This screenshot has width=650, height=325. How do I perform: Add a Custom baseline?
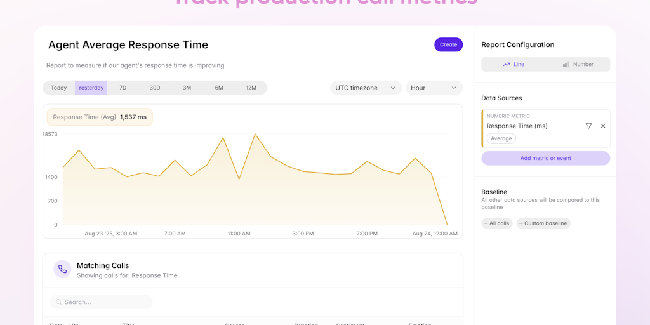(x=543, y=223)
